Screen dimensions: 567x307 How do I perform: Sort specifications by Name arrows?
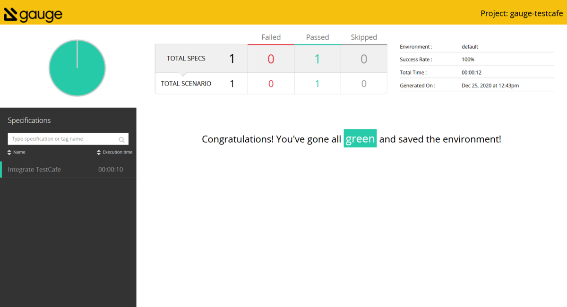[x=9, y=152]
